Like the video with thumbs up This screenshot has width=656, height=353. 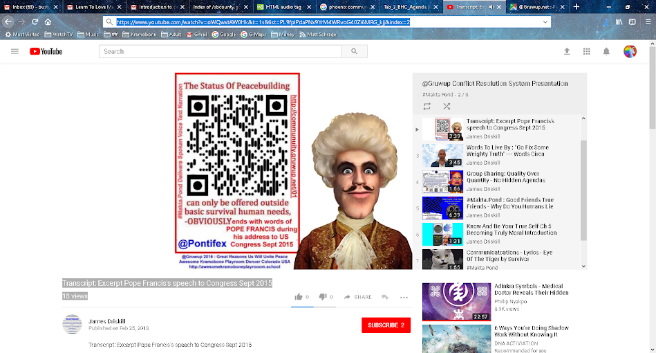point(299,297)
